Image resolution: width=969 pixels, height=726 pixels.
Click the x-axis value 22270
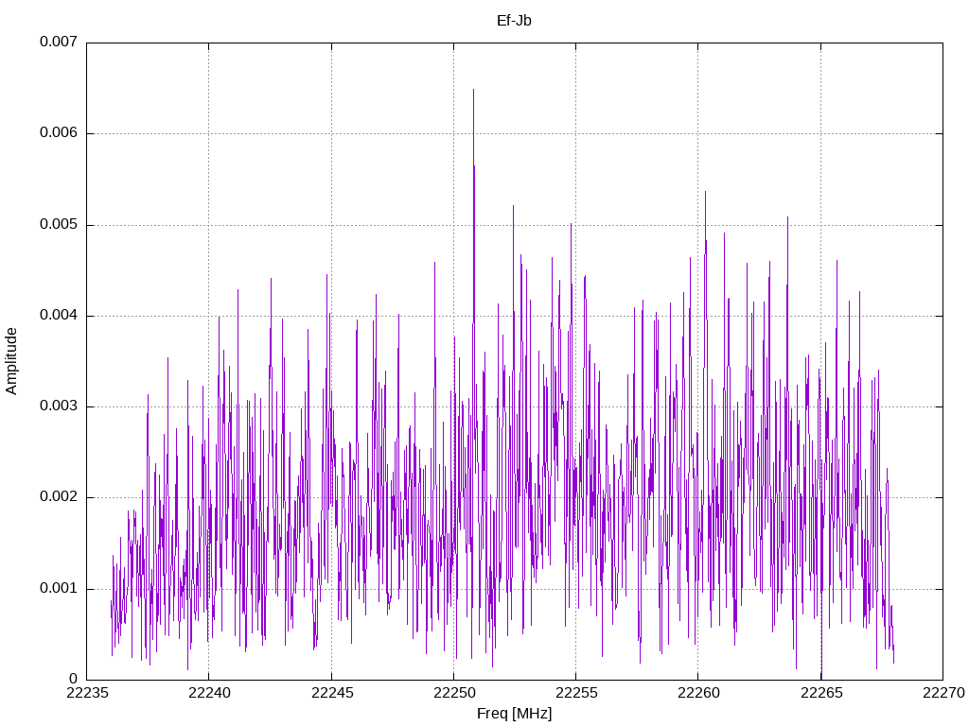pos(943,693)
